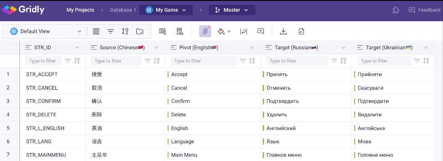443x161 pixels.
Task: Click sort icon in Target (Russian) column
Action: point(343,61)
